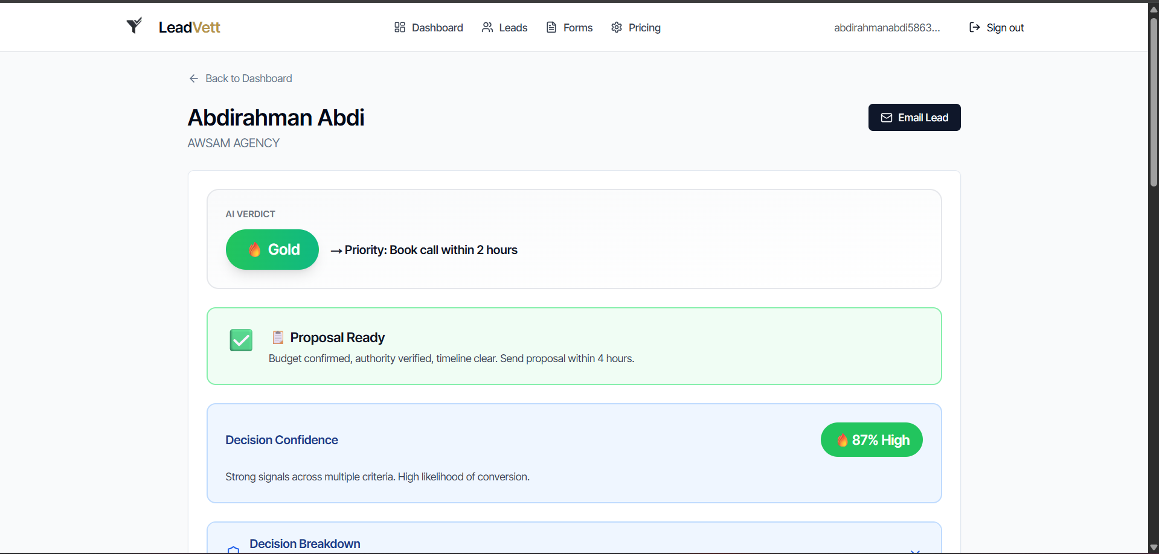
Task: Click the flame icon in the Gold badge
Action: point(255,249)
